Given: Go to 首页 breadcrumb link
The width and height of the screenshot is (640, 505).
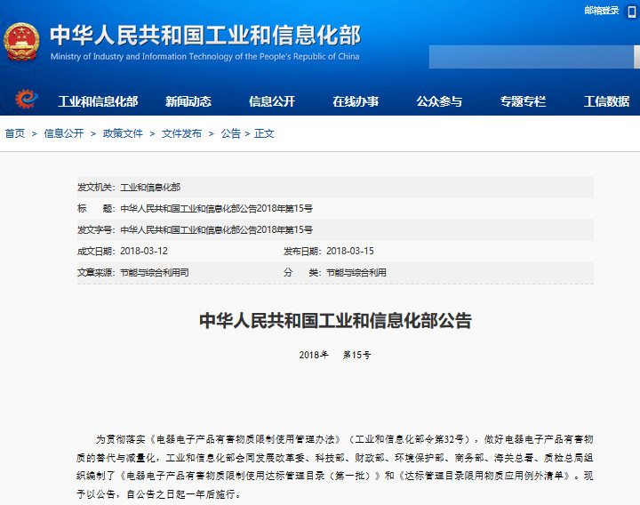Looking at the screenshot, I should 15,133.
